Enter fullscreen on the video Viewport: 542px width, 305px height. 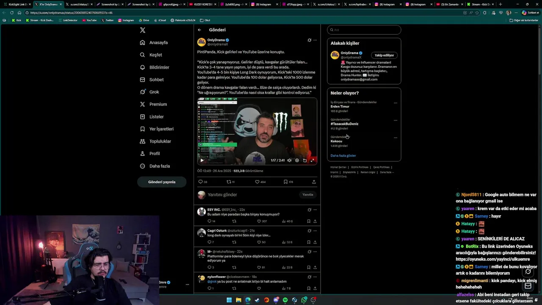(x=312, y=160)
